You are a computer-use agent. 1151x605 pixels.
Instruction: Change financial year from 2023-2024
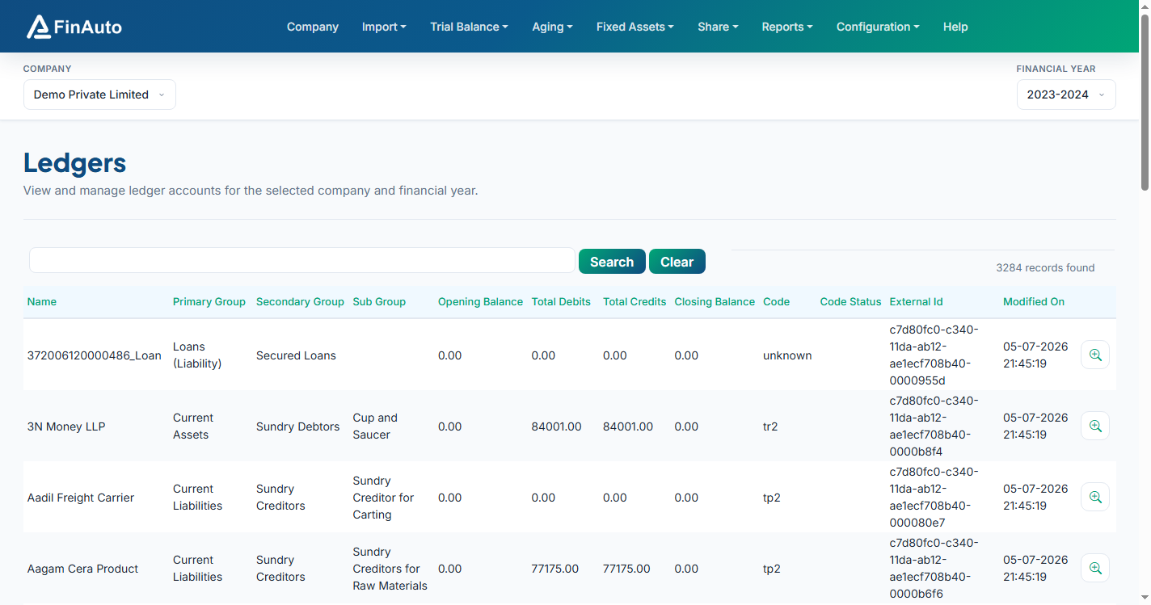point(1066,95)
